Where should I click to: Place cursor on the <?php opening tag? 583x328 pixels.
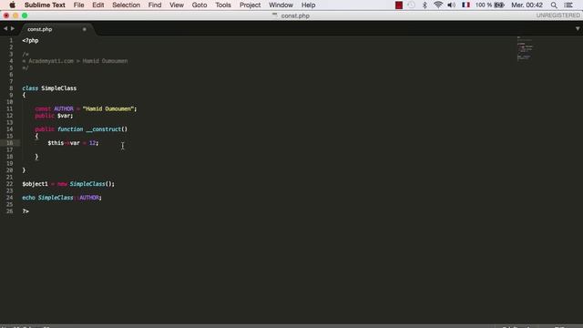(30, 40)
